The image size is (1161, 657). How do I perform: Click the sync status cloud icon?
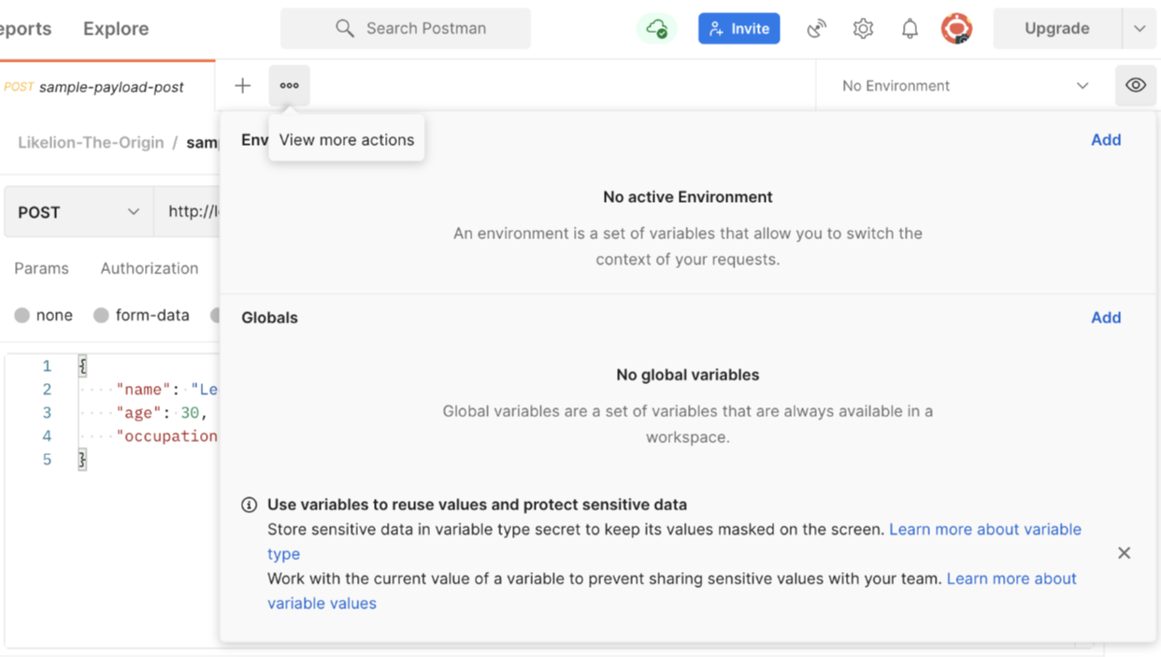click(x=657, y=28)
